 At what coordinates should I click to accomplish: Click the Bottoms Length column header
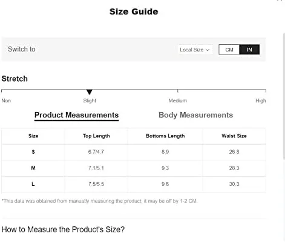(165, 136)
